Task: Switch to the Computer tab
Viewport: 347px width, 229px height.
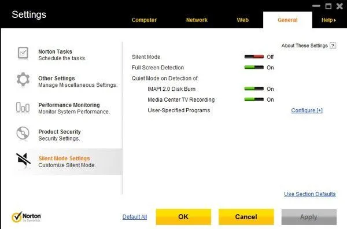Action: click(x=144, y=20)
